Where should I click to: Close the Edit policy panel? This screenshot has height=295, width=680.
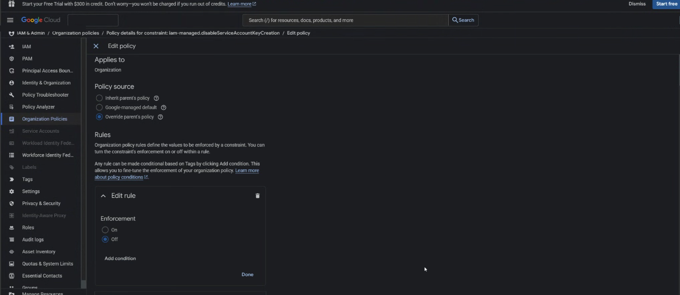[96, 46]
